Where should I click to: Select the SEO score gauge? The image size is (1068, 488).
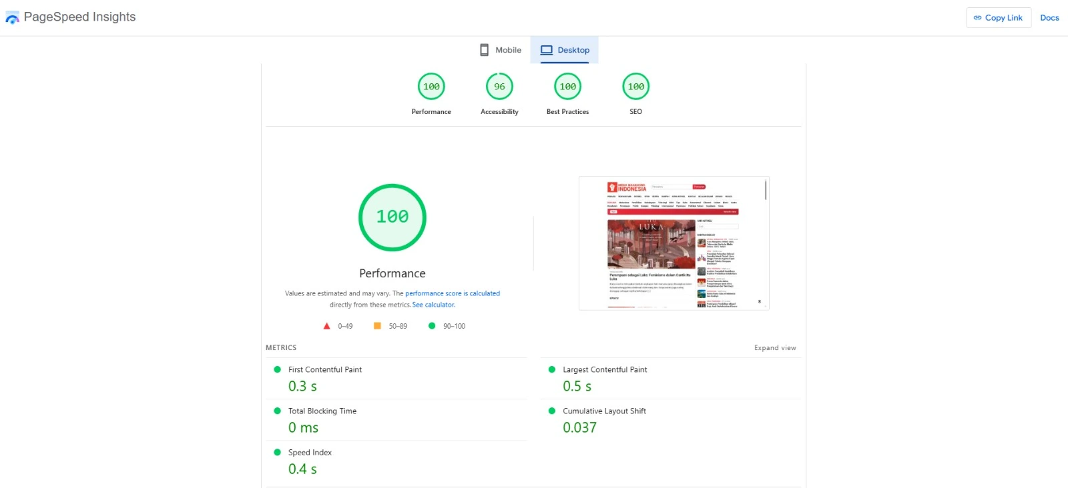coord(635,87)
